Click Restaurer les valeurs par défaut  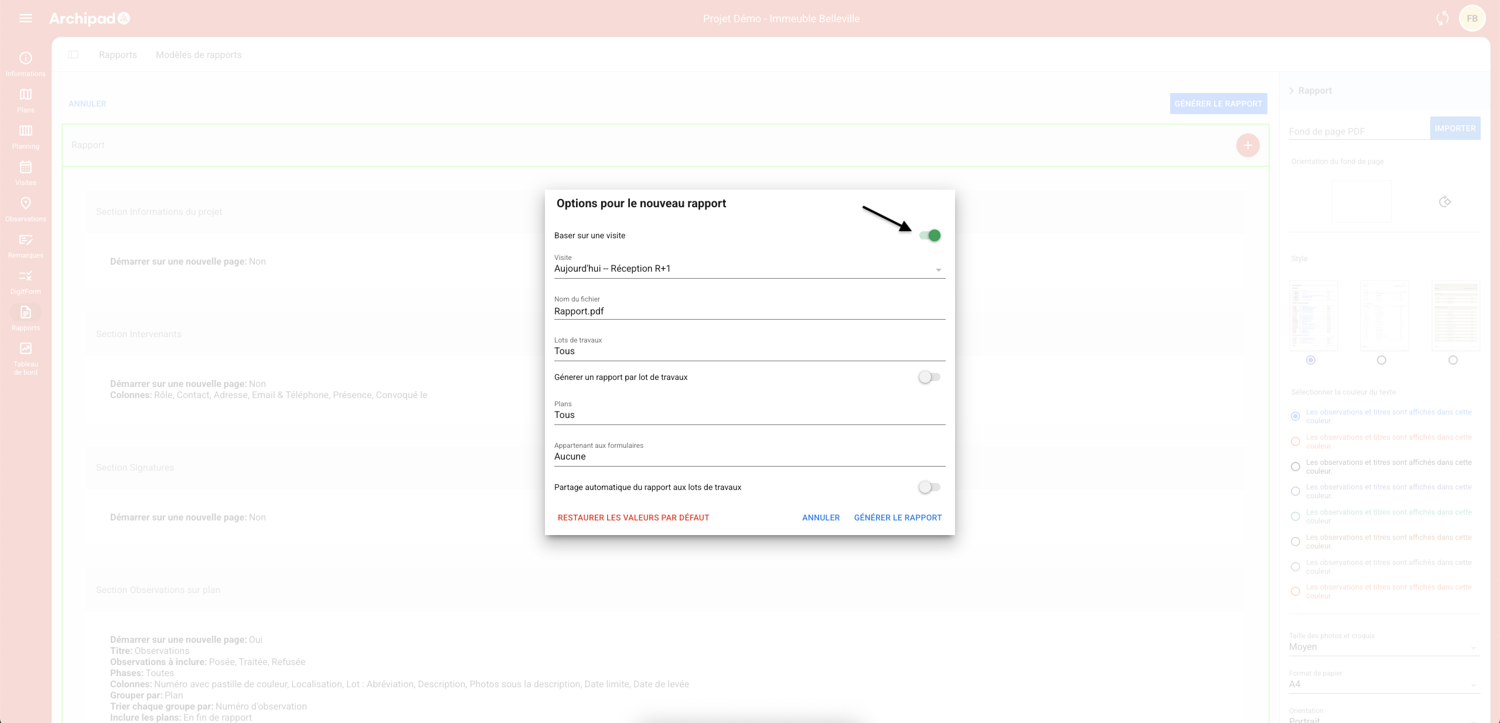point(633,518)
